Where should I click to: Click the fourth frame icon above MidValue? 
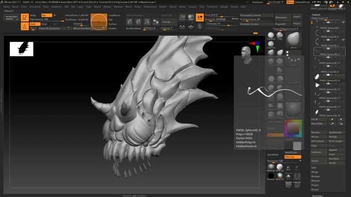(x=156, y=22)
